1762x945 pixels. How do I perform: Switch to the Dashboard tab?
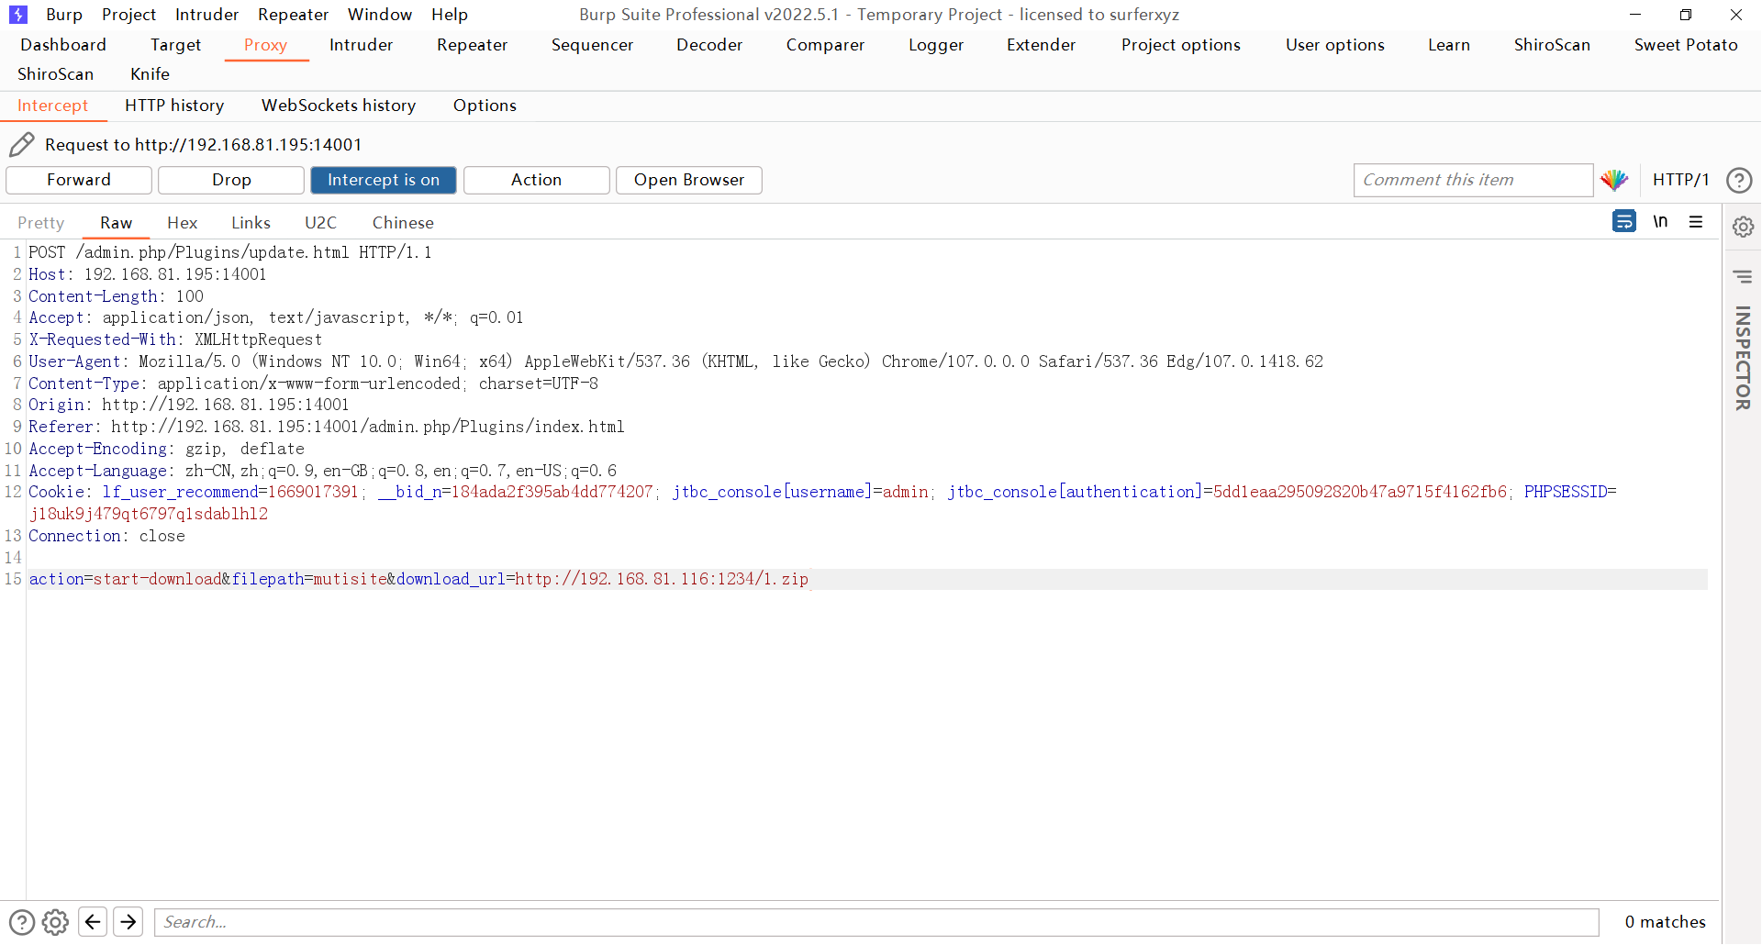tap(63, 45)
